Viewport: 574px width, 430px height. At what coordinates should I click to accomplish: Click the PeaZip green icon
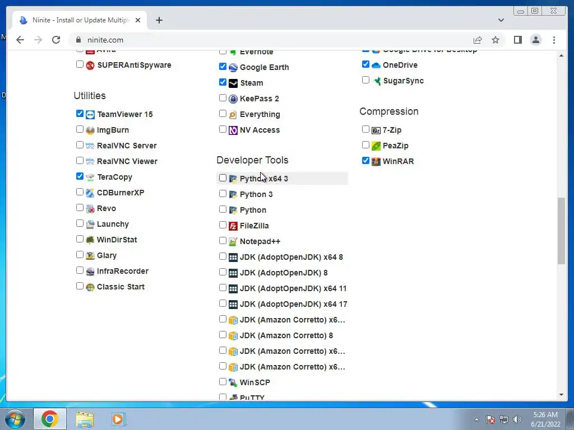pos(376,146)
